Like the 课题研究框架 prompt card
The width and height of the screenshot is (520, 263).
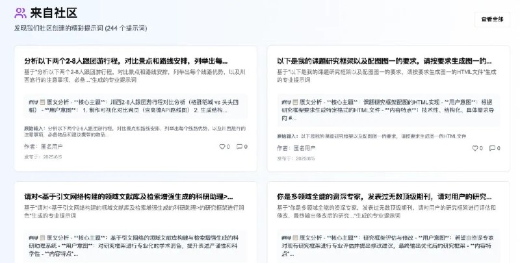[x=478, y=148]
